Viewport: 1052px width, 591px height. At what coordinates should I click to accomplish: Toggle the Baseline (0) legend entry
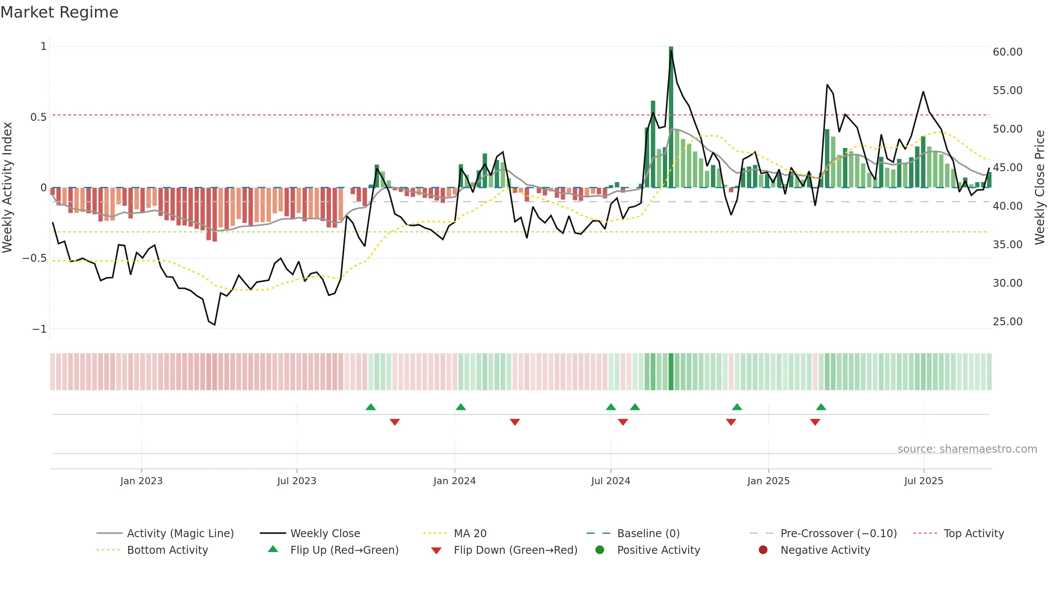coord(633,533)
